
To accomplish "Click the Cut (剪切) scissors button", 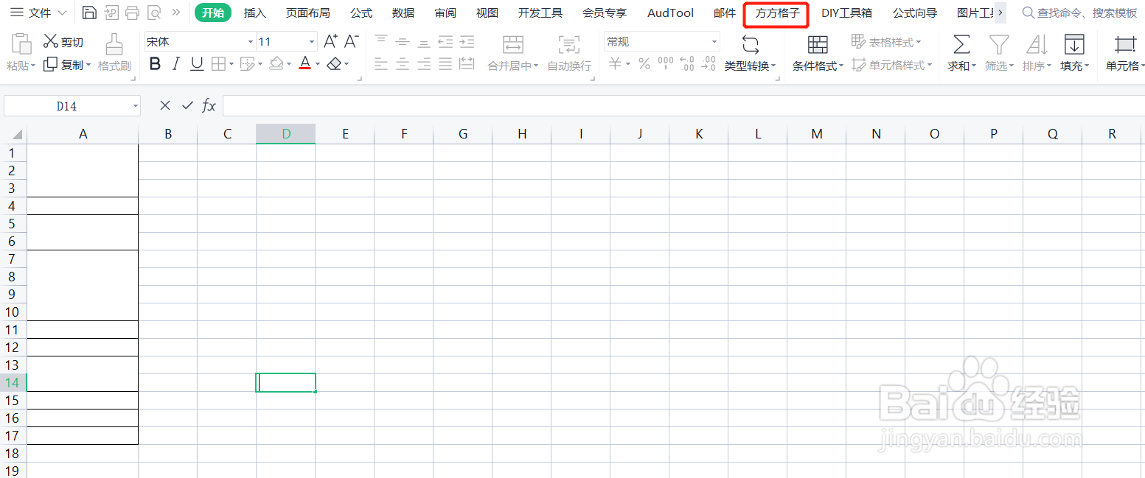I will (63, 41).
